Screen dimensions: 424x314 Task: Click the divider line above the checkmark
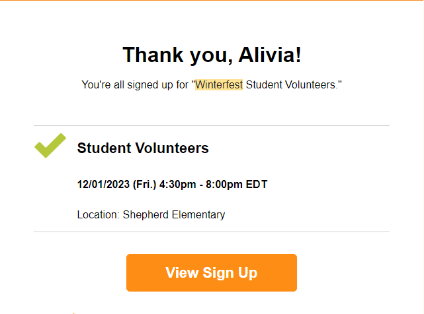(x=212, y=125)
